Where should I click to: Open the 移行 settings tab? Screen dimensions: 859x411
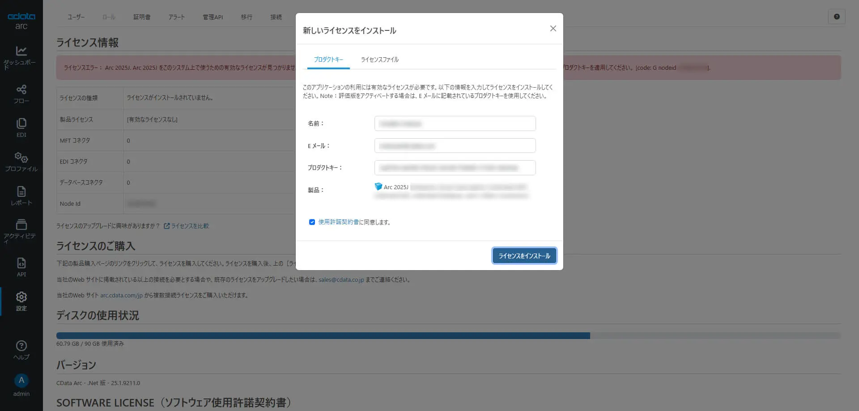247,17
